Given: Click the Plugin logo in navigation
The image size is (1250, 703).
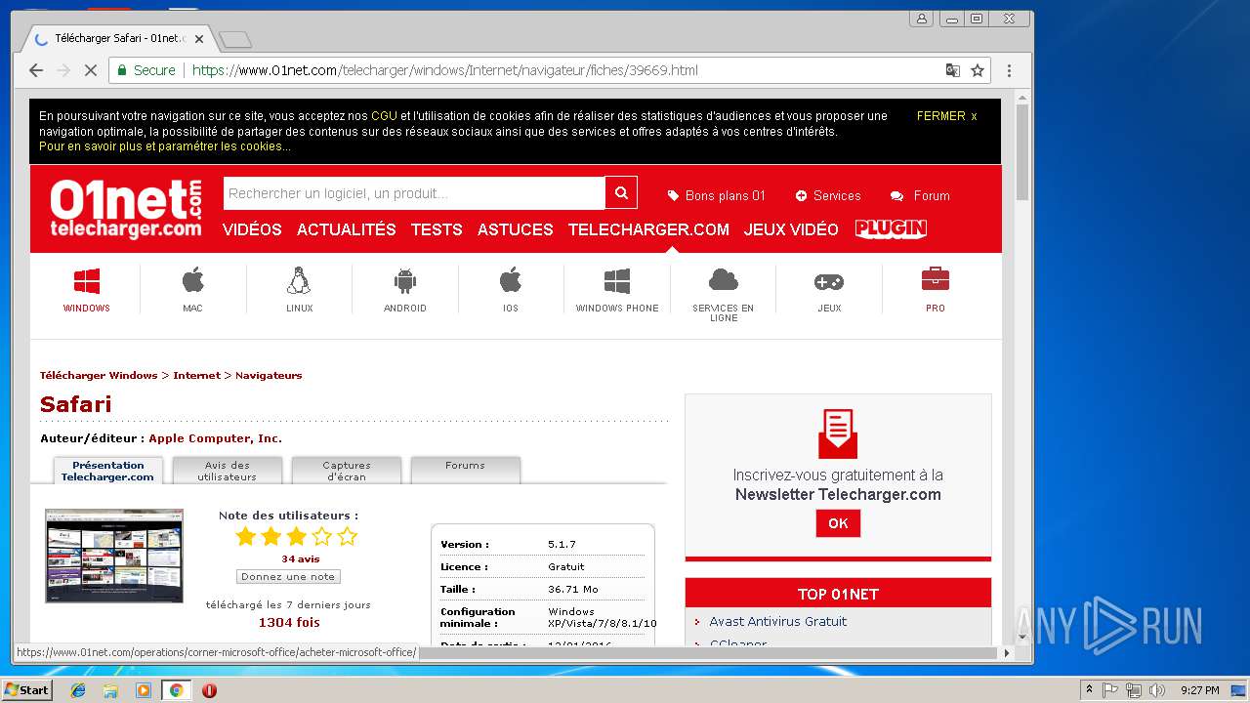Looking at the screenshot, I should pyautogui.click(x=891, y=228).
